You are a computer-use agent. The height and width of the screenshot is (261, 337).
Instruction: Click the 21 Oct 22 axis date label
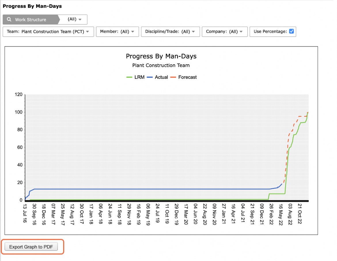pyautogui.click(x=300, y=214)
